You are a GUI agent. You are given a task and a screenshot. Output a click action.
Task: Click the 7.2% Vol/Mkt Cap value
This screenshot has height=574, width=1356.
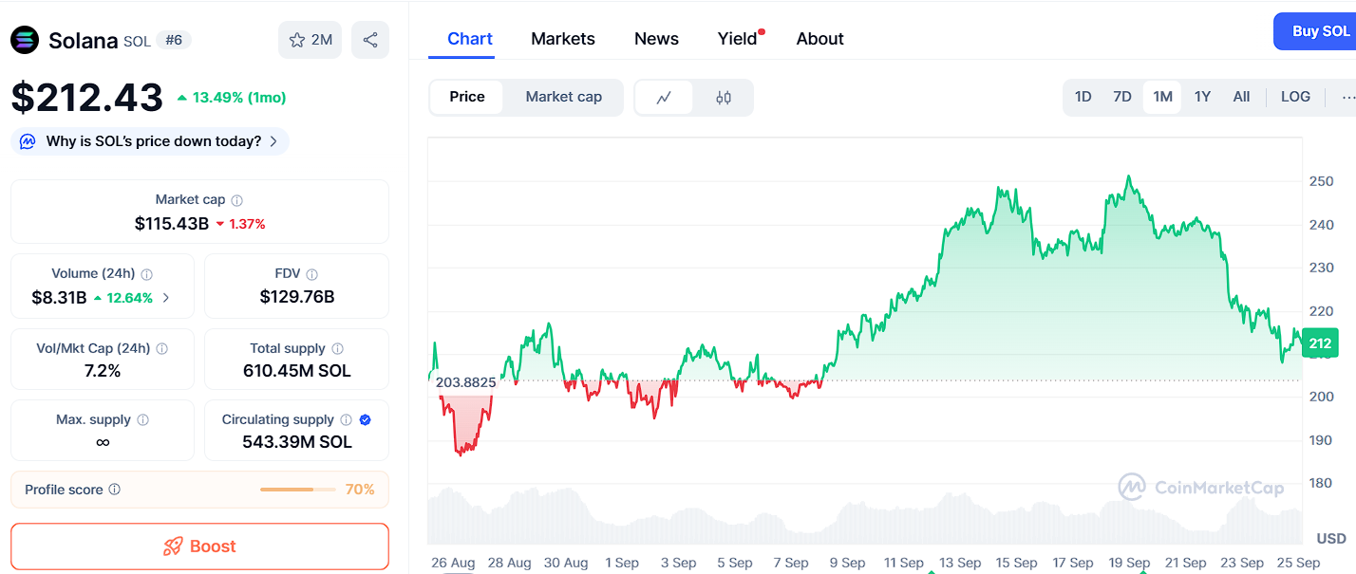(x=103, y=371)
